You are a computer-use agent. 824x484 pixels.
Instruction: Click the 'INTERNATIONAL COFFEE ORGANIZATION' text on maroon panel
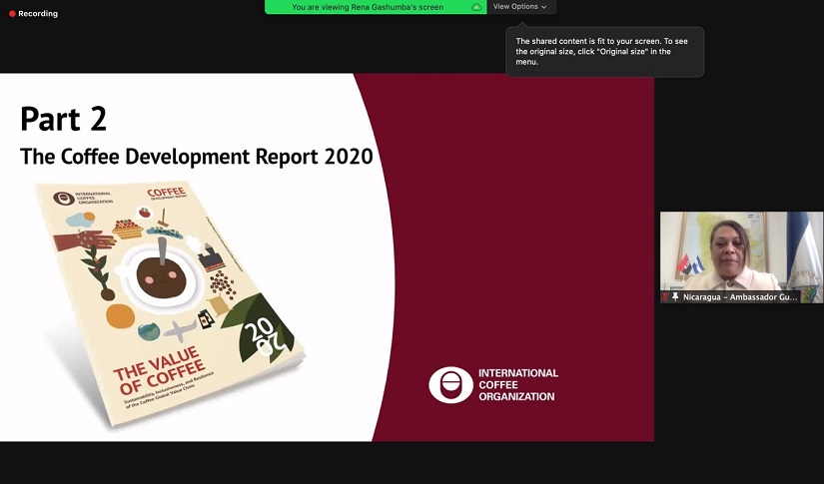pos(518,385)
